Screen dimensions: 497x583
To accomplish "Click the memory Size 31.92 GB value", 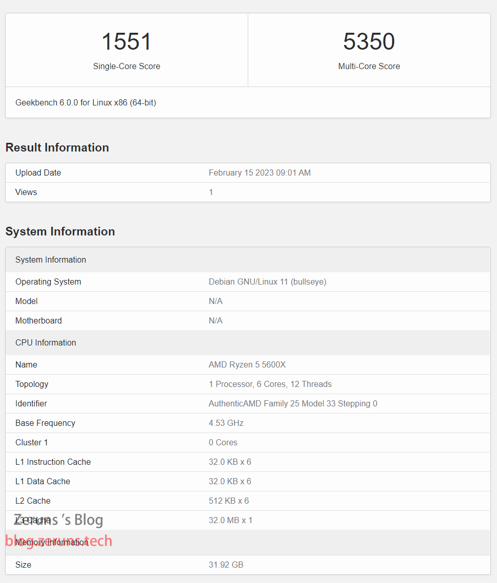I will click(x=226, y=565).
